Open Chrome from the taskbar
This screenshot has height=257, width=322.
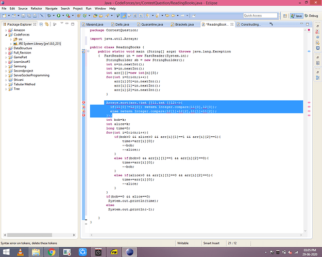52,252
